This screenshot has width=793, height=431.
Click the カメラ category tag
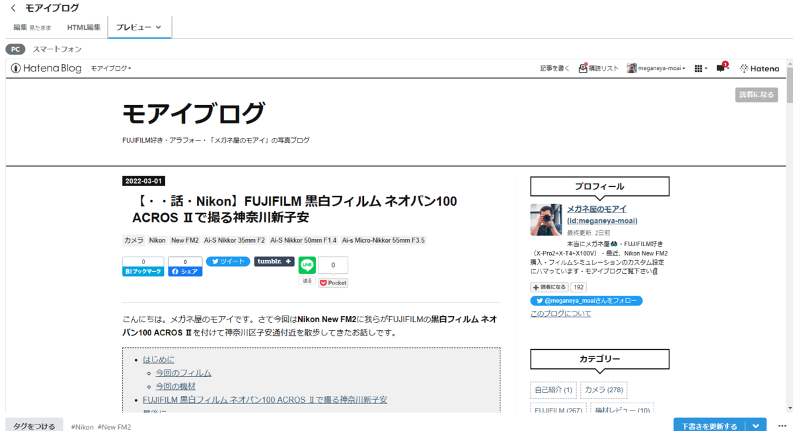[133, 240]
